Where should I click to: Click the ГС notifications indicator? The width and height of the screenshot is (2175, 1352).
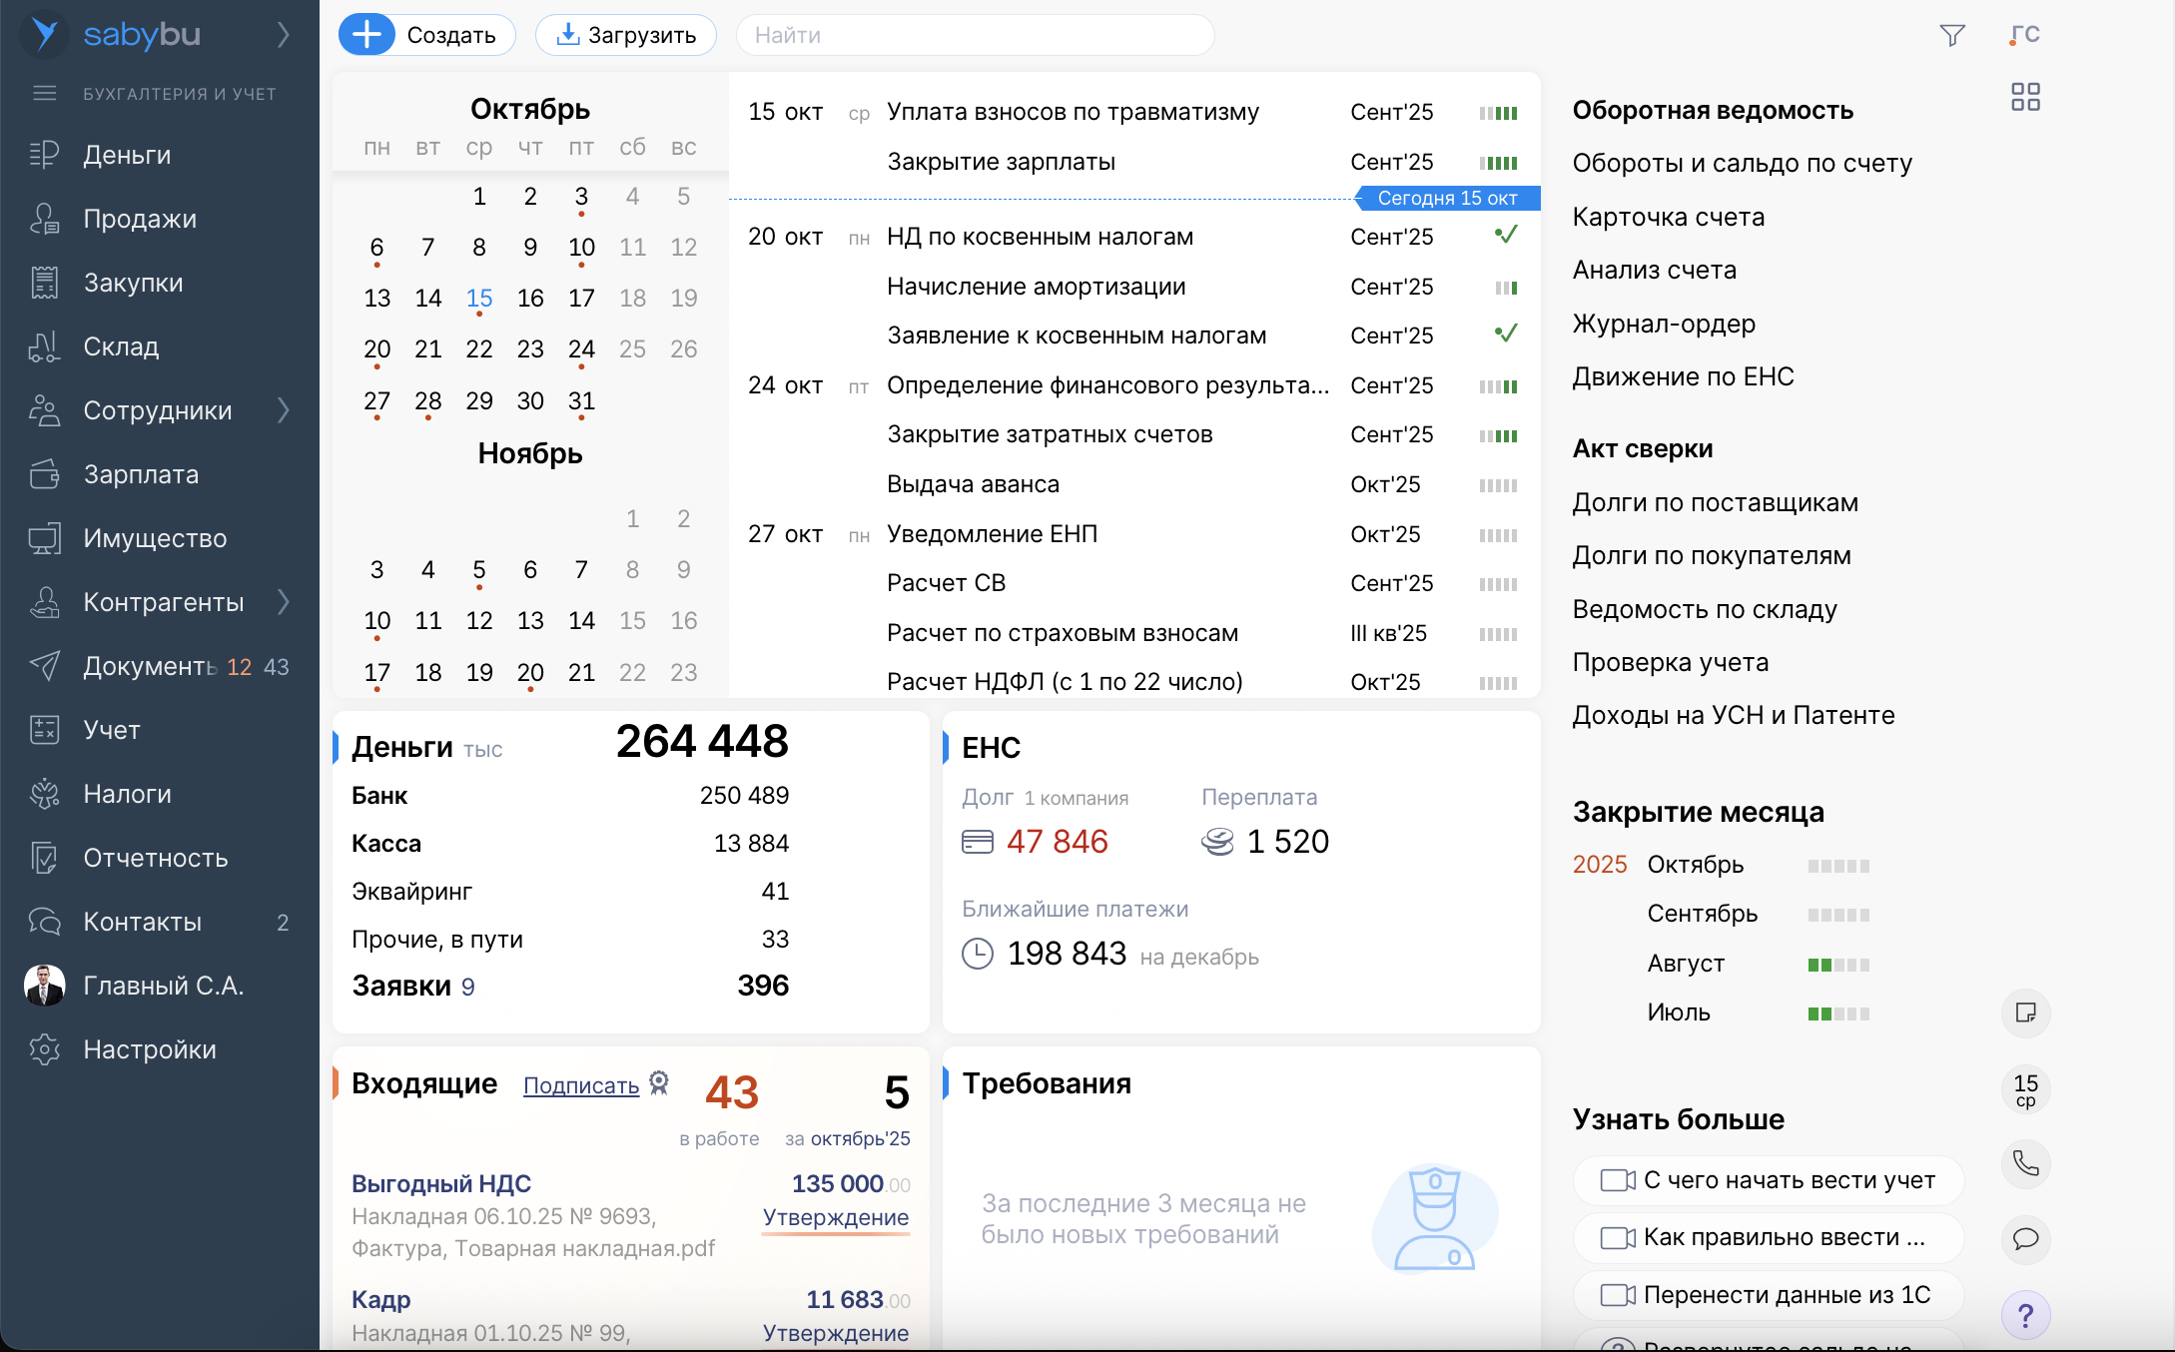[x=2026, y=34]
